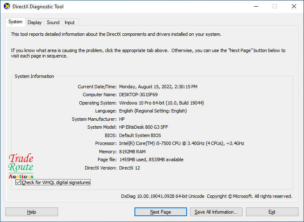The height and width of the screenshot is (222, 304).
Task: Click the 8192MB RAM memory value
Action: coord(132,152)
